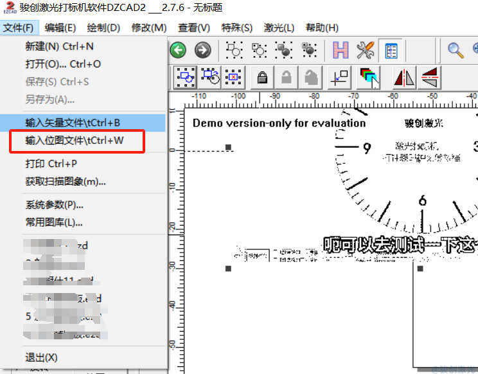Image resolution: width=478 pixels, height=374 pixels.
Task: Click vertical mirror triangles icon
Action: point(429,77)
